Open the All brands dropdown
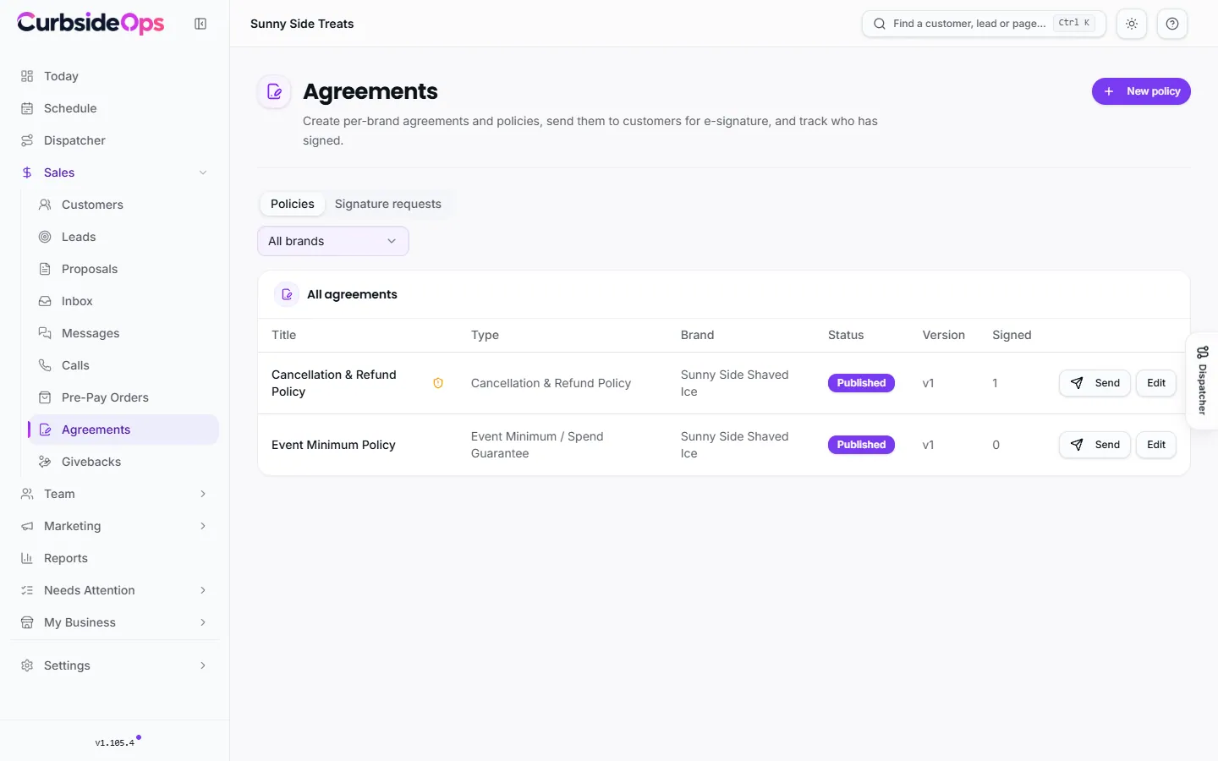Image resolution: width=1218 pixels, height=761 pixels. pyautogui.click(x=333, y=241)
